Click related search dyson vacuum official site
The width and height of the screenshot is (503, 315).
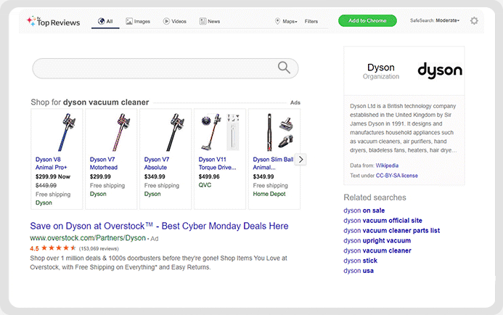coord(383,221)
